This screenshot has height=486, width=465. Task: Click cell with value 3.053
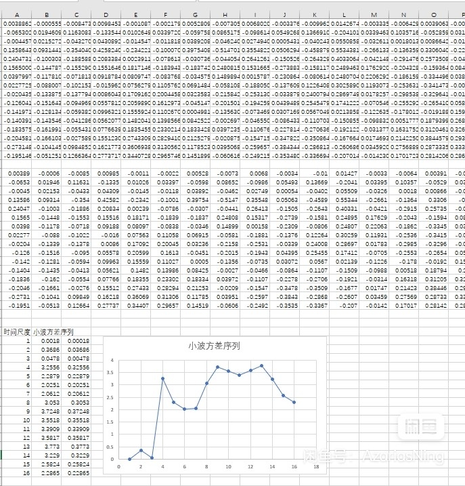point(47,403)
